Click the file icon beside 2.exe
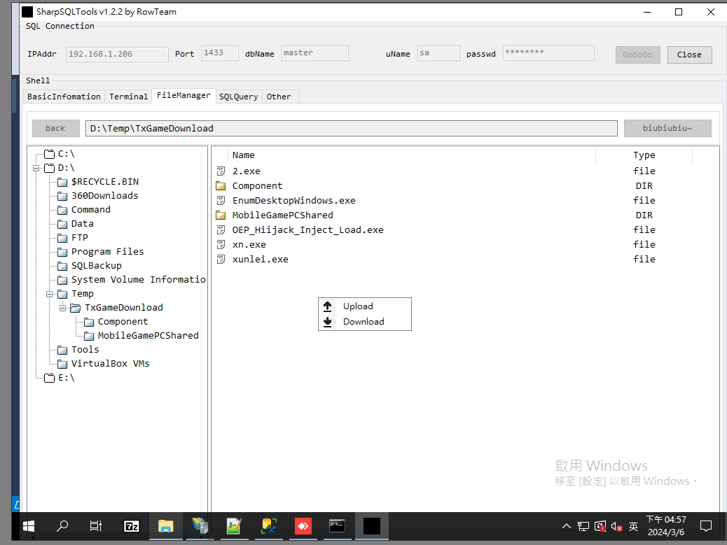 (221, 171)
